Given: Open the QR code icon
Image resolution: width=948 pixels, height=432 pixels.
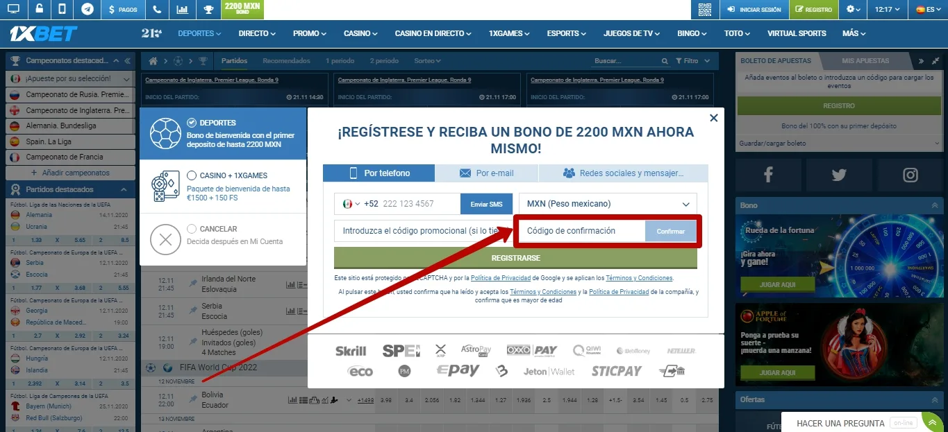Looking at the screenshot, I should pos(705,10).
